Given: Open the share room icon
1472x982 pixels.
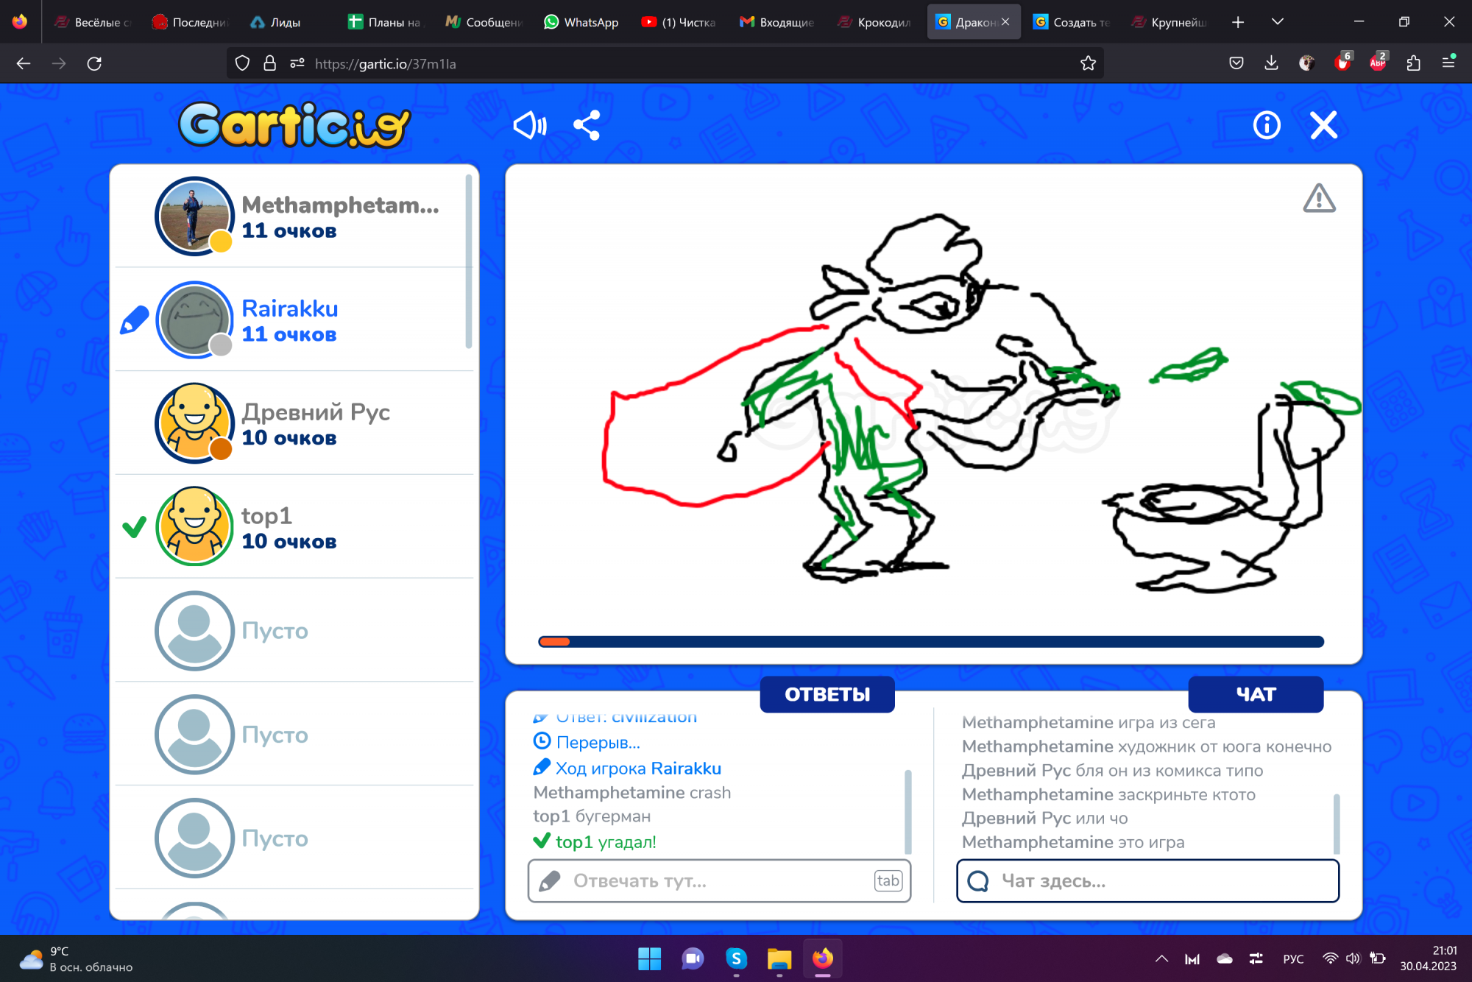Looking at the screenshot, I should tap(587, 125).
